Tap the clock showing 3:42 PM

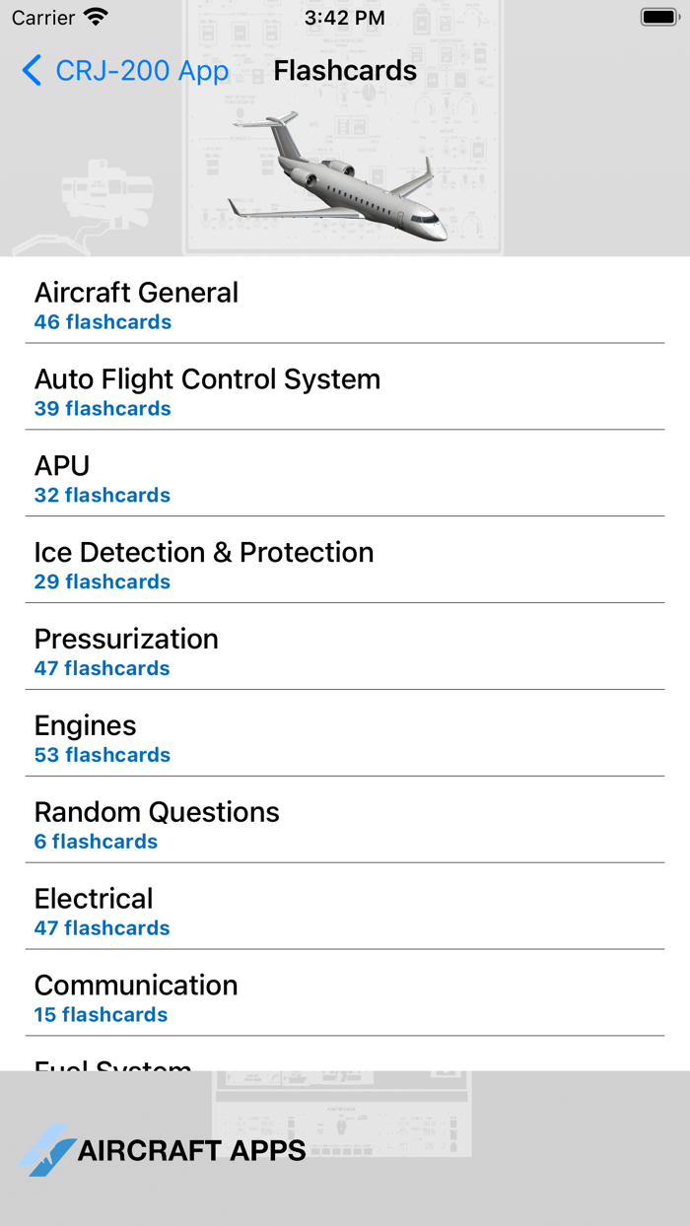(344, 16)
